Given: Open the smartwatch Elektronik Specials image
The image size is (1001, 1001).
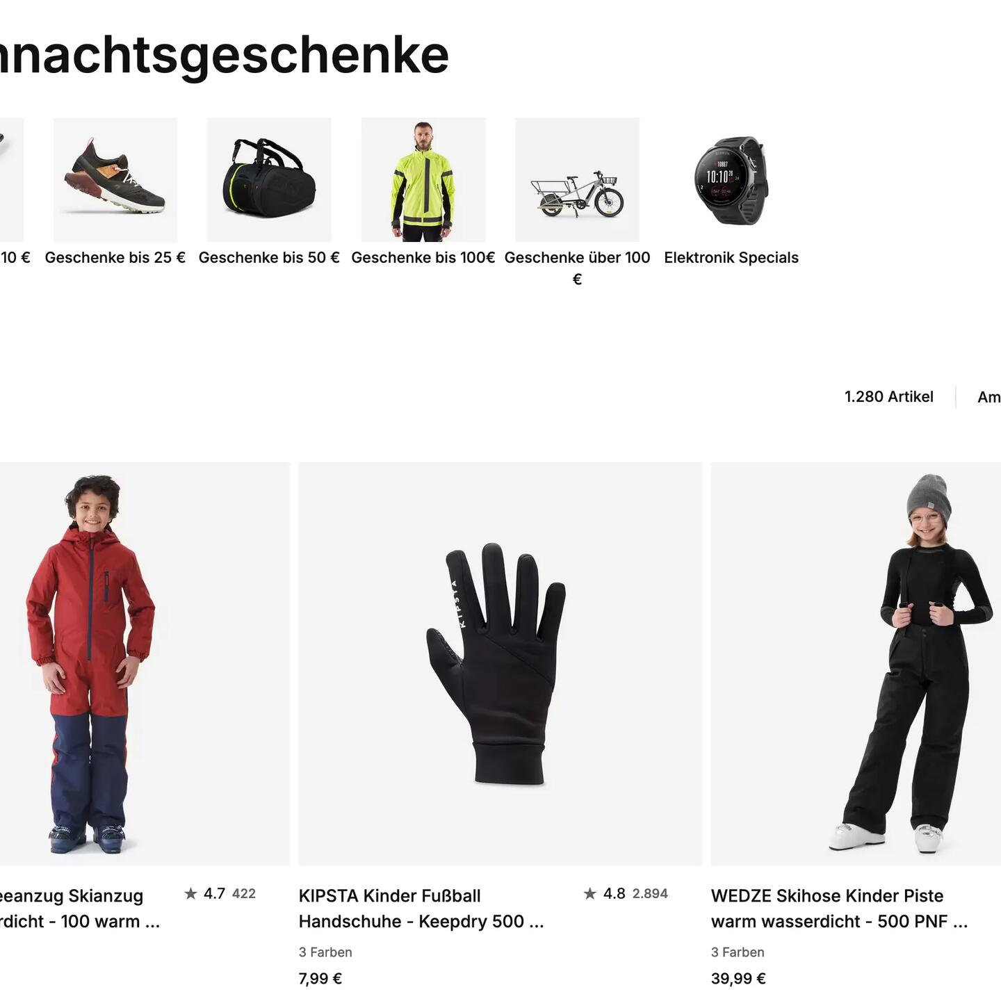Looking at the screenshot, I should pyautogui.click(x=731, y=179).
